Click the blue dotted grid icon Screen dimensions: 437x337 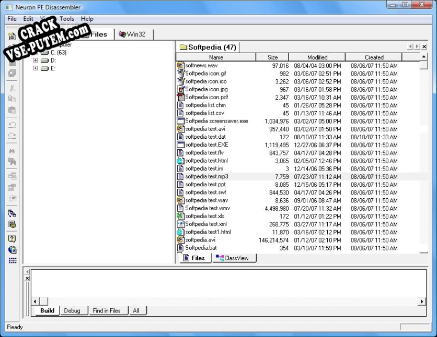[13, 260]
